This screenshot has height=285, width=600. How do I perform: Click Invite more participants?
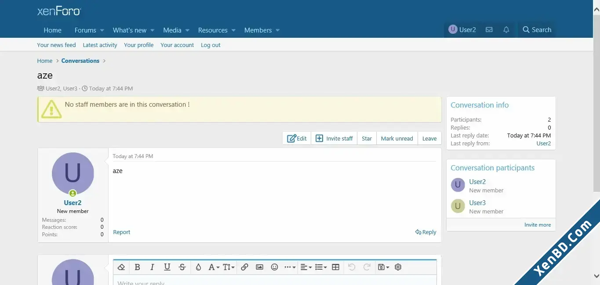click(538, 224)
